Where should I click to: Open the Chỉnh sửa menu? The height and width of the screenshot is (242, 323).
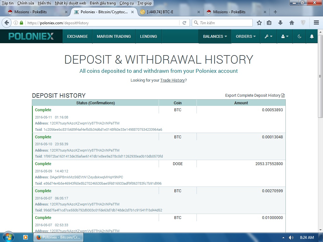(x=26, y=3)
